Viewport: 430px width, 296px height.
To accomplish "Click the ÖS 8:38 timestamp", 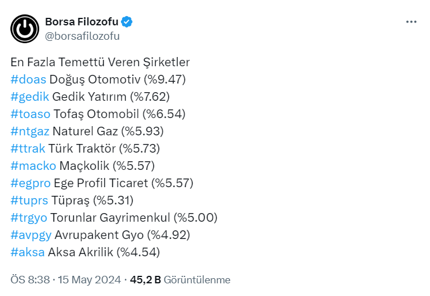I will [x=31, y=280].
